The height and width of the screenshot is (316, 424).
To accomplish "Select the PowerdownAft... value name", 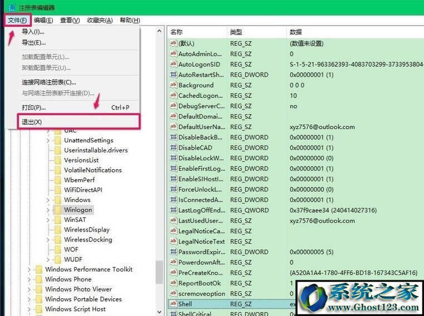I will pyautogui.click(x=202, y=262).
